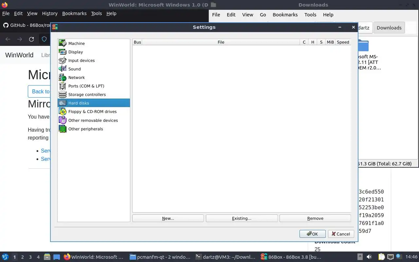Click the Firefox back navigation arrow

pos(8,39)
